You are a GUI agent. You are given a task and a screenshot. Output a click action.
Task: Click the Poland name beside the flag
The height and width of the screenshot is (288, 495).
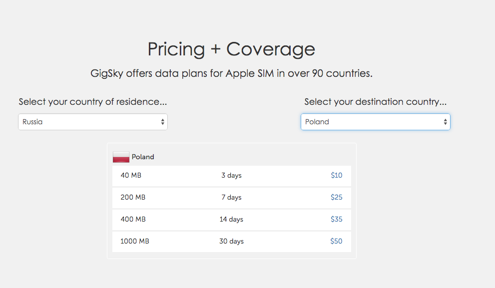[143, 157]
